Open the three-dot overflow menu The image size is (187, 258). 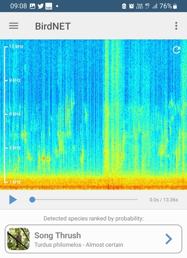pyautogui.click(x=176, y=26)
